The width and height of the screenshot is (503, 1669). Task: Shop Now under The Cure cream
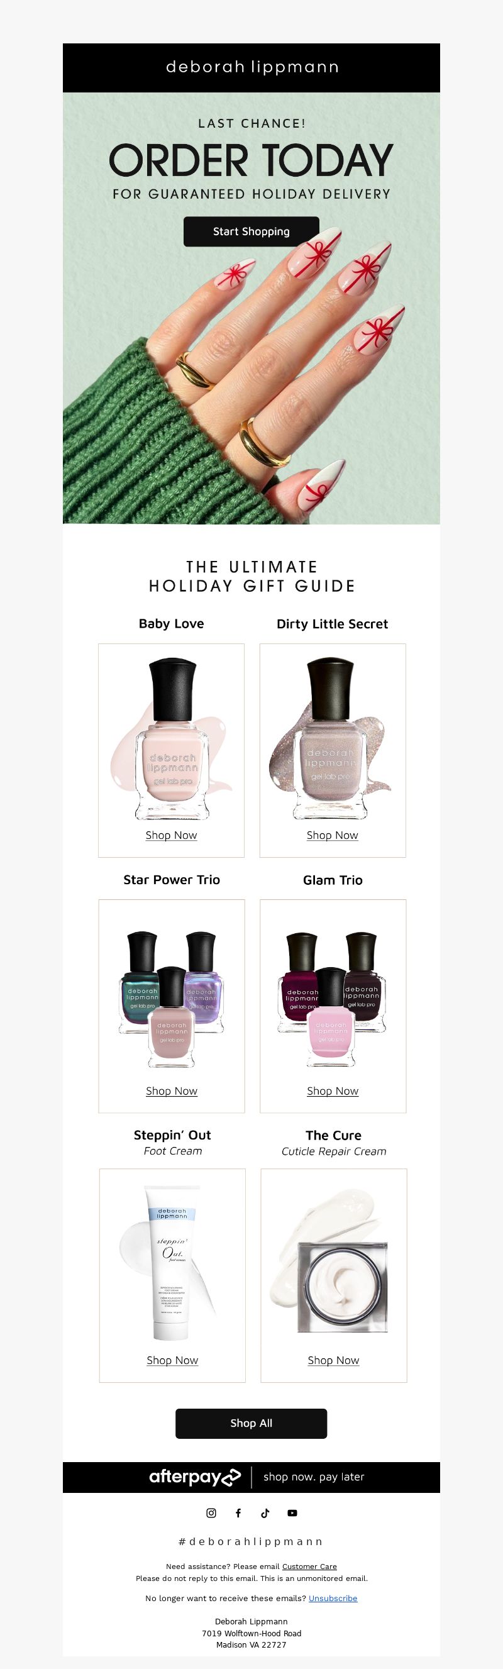click(x=334, y=1360)
